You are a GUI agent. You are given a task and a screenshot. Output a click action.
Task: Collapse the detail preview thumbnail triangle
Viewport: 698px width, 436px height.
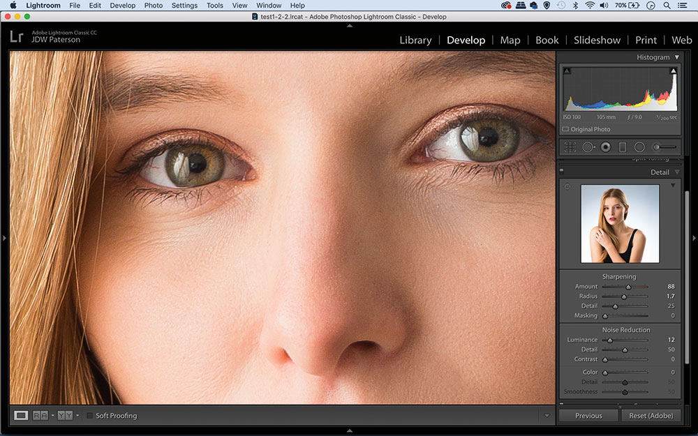[673, 186]
